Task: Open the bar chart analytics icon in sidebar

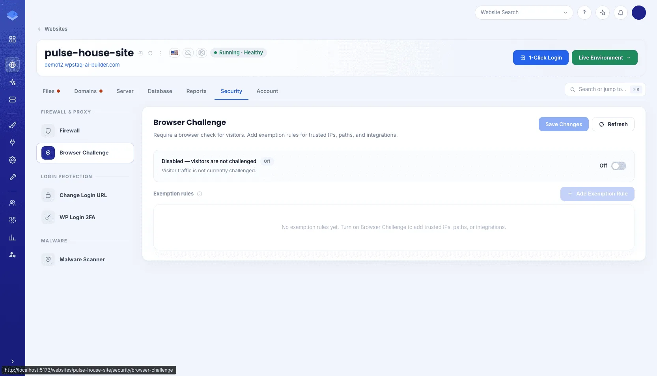Action: click(x=12, y=237)
